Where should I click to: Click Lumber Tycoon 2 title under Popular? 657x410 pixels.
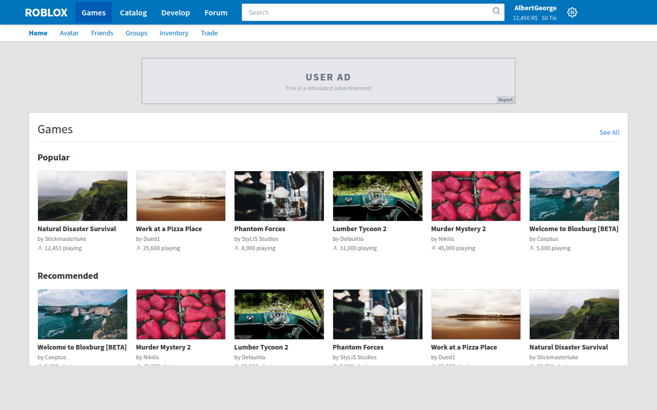360,229
